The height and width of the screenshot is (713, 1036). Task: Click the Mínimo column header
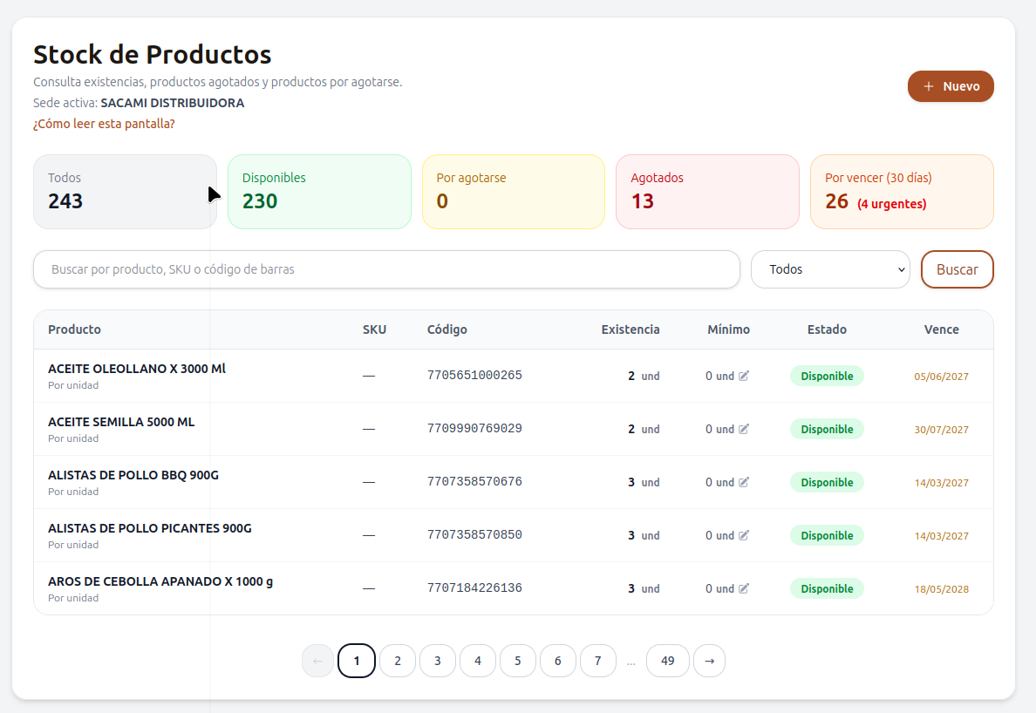[x=729, y=329]
